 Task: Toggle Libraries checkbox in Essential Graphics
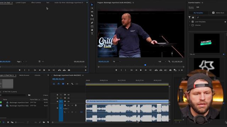(193, 25)
